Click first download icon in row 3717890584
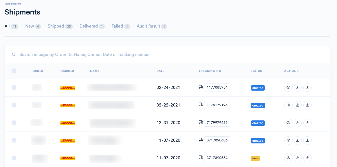Screen dimensions: 337x167 tap(298, 158)
